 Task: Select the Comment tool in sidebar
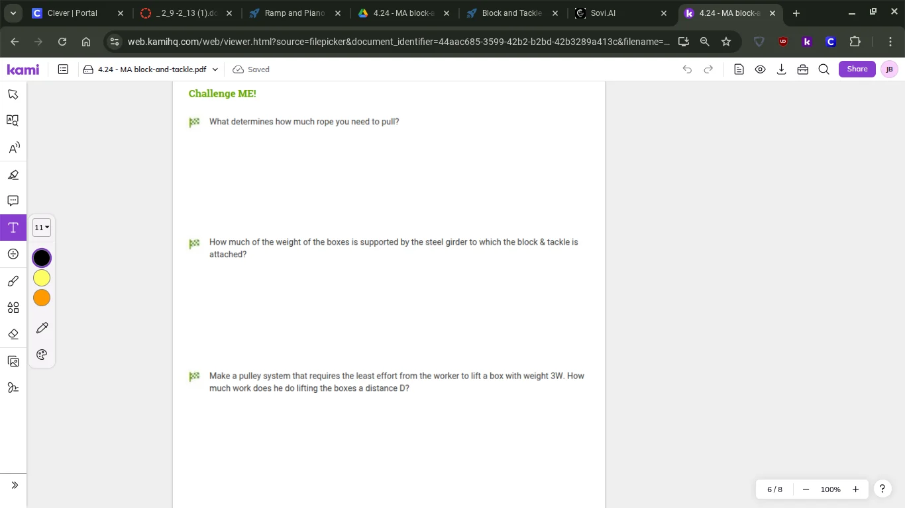[13, 200]
